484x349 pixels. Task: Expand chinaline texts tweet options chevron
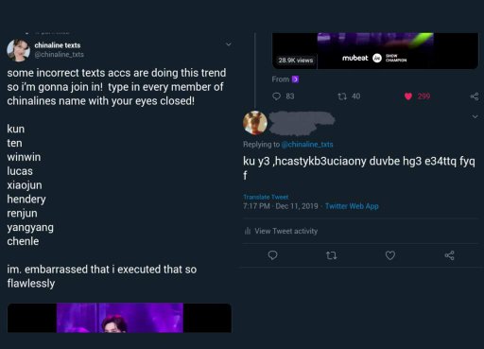229,44
